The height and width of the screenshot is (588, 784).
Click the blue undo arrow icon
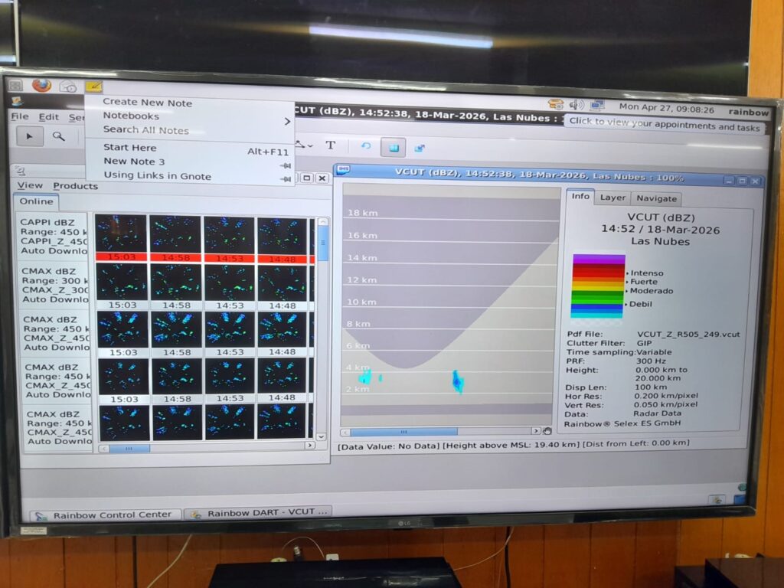click(x=365, y=146)
